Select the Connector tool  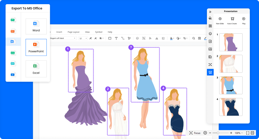pyautogui.click(x=123, y=38)
